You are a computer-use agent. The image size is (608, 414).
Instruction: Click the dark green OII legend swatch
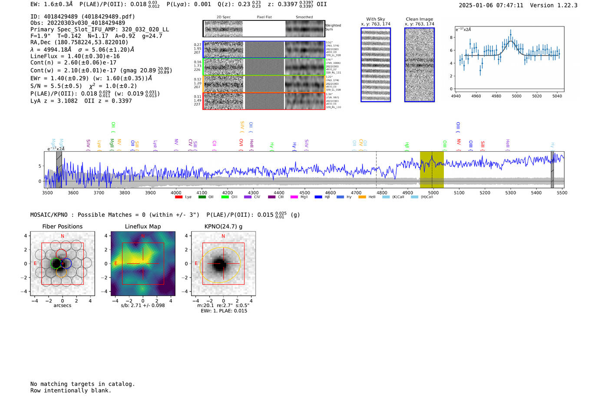pos(202,197)
